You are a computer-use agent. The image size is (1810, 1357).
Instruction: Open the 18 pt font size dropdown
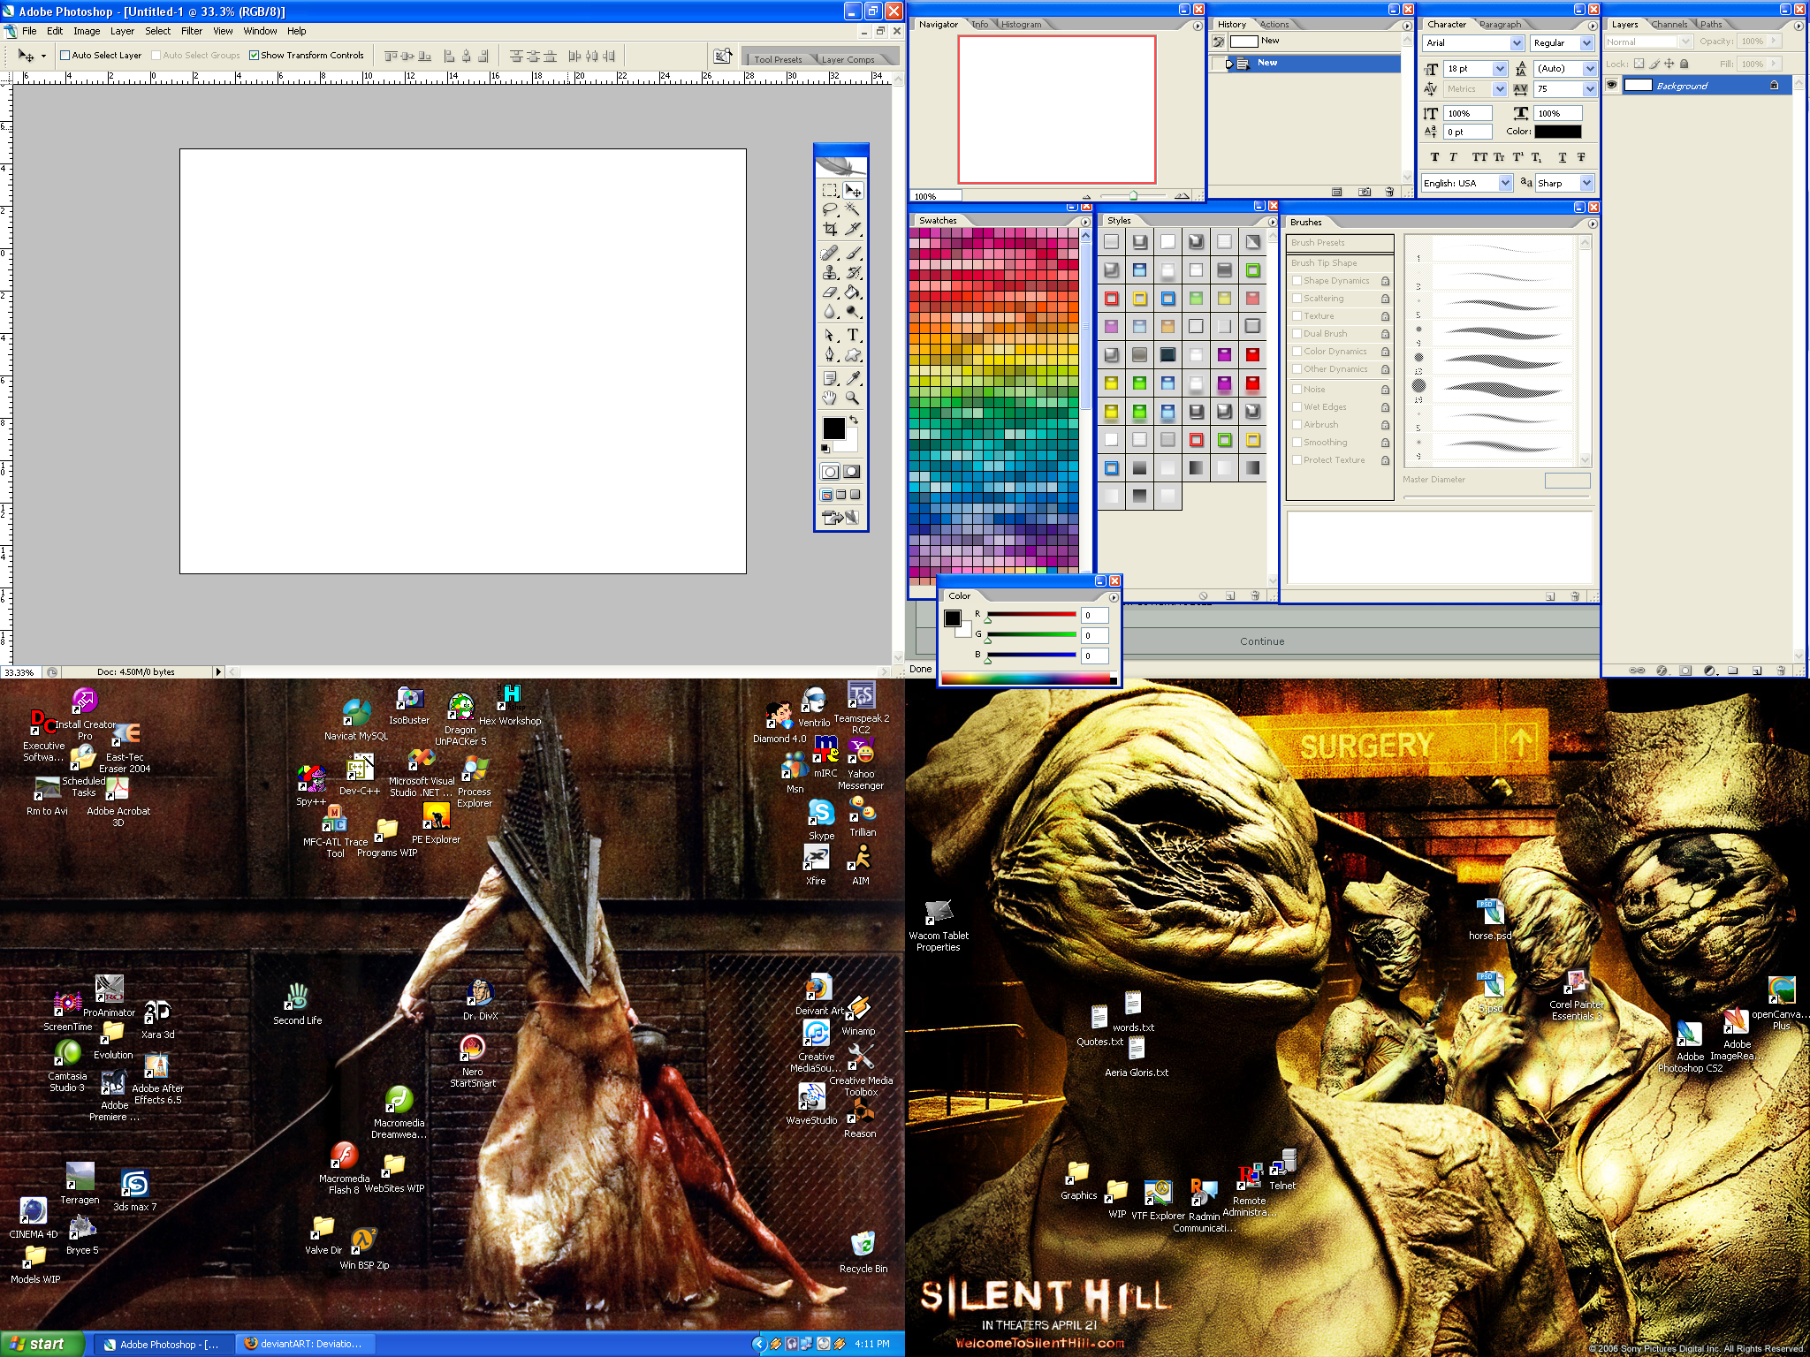click(x=1500, y=68)
